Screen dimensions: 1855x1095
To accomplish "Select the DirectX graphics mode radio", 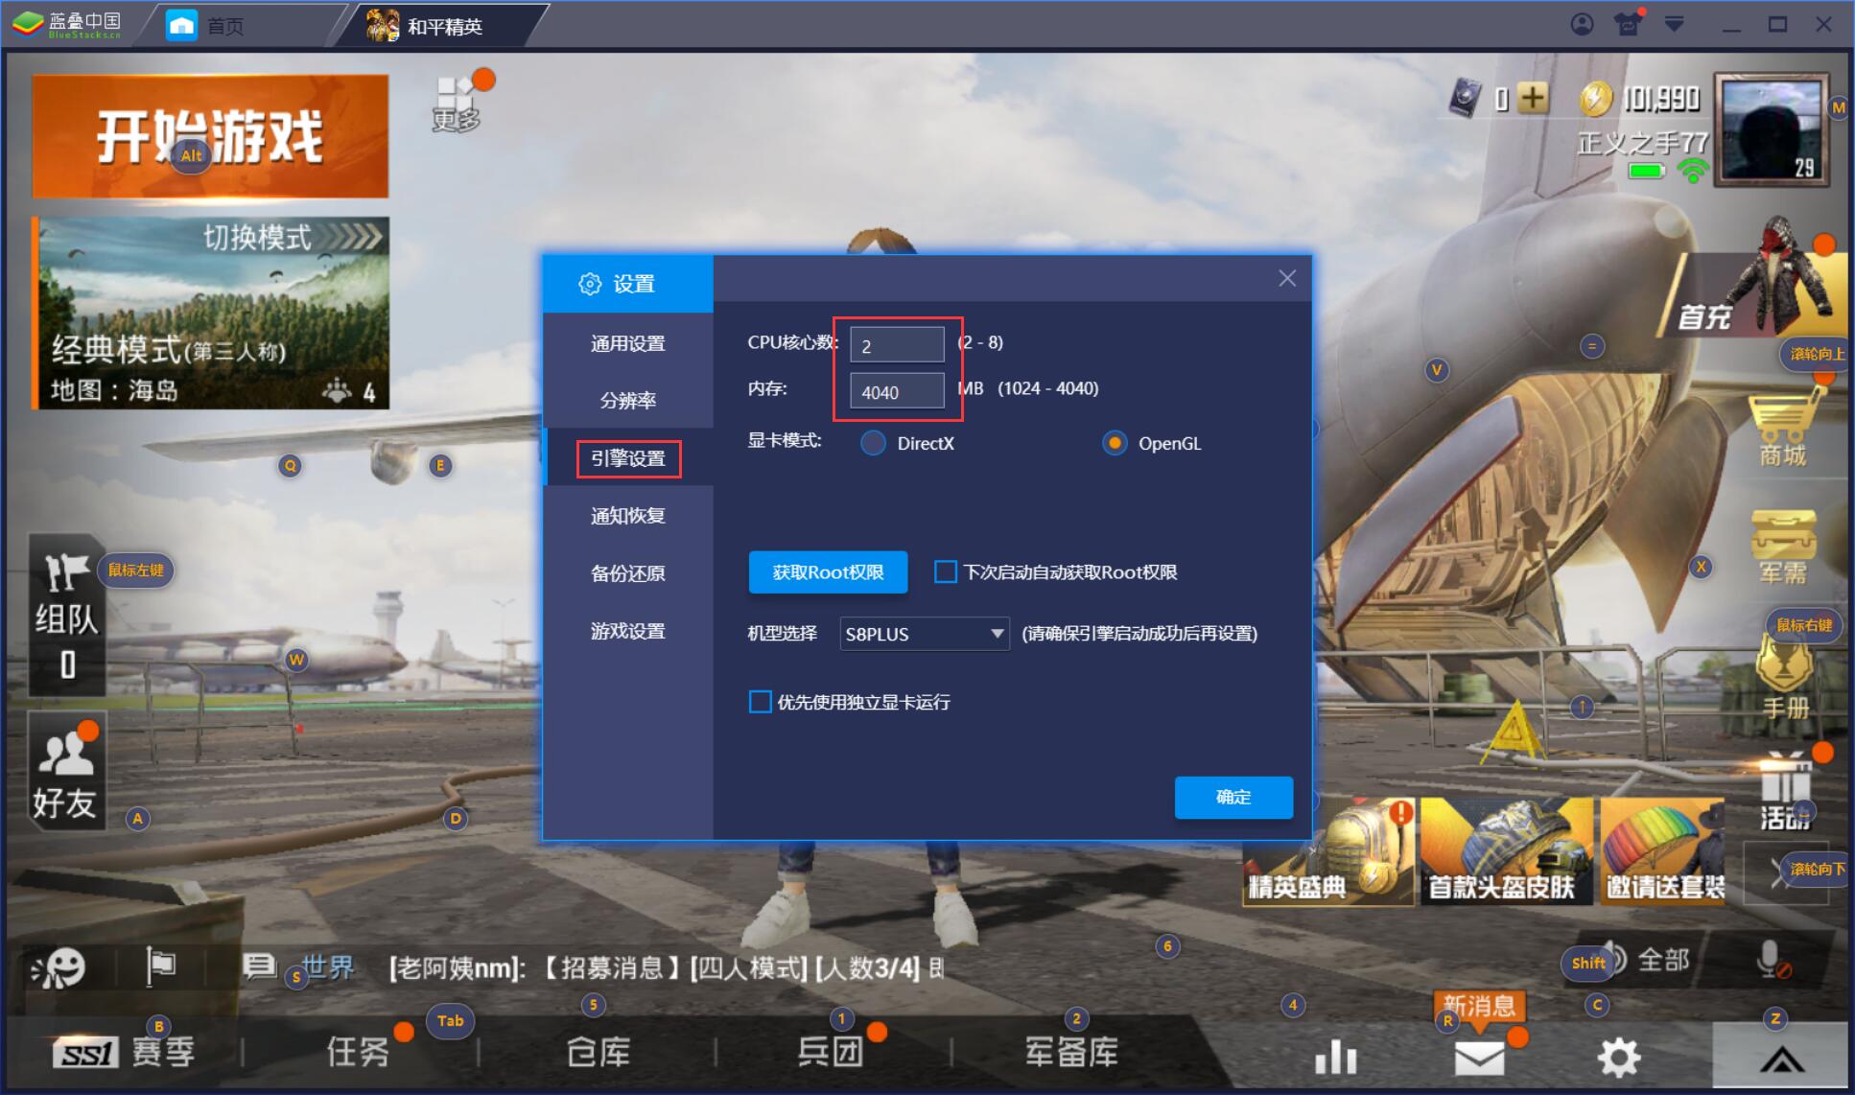I will [873, 443].
